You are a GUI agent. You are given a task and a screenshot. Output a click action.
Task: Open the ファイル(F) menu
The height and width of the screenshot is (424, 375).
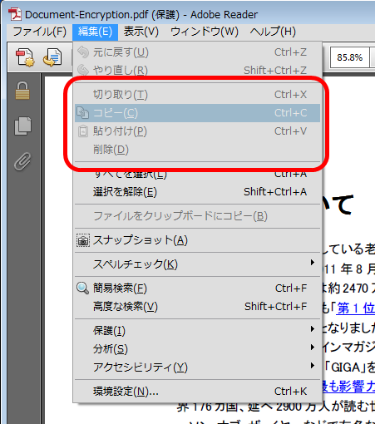tap(40, 32)
